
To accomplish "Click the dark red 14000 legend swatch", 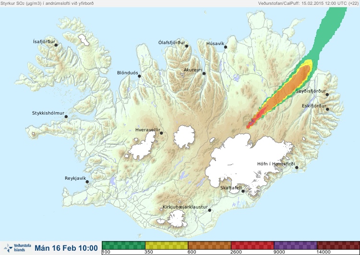I will 338,245.
